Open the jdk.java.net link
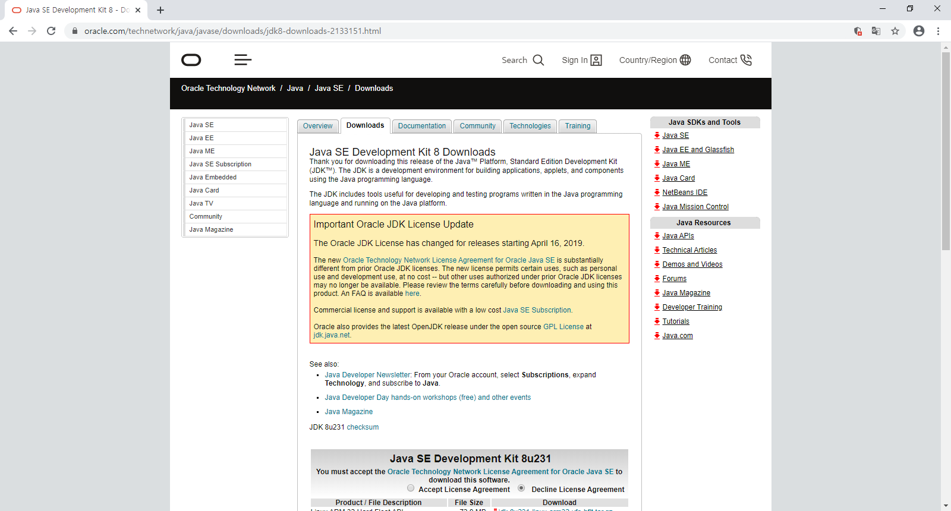Image resolution: width=951 pixels, height=511 pixels. coord(332,335)
